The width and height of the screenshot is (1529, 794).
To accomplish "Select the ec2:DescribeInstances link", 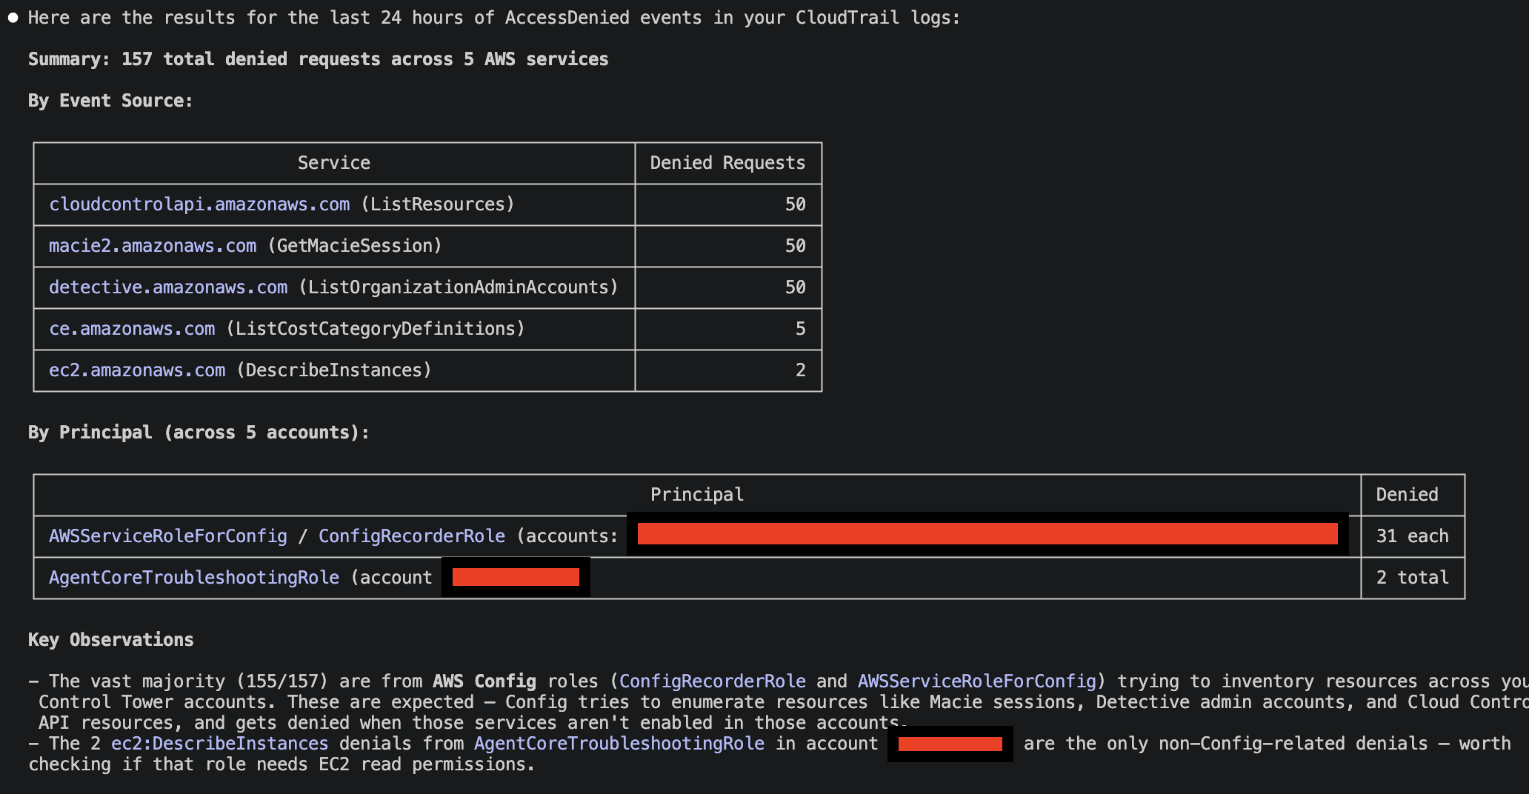I will point(220,743).
